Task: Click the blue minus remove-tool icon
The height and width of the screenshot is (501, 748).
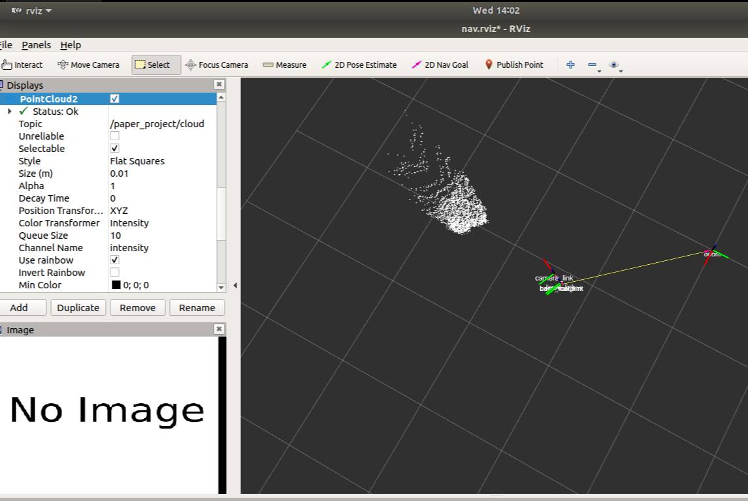Action: coord(592,65)
